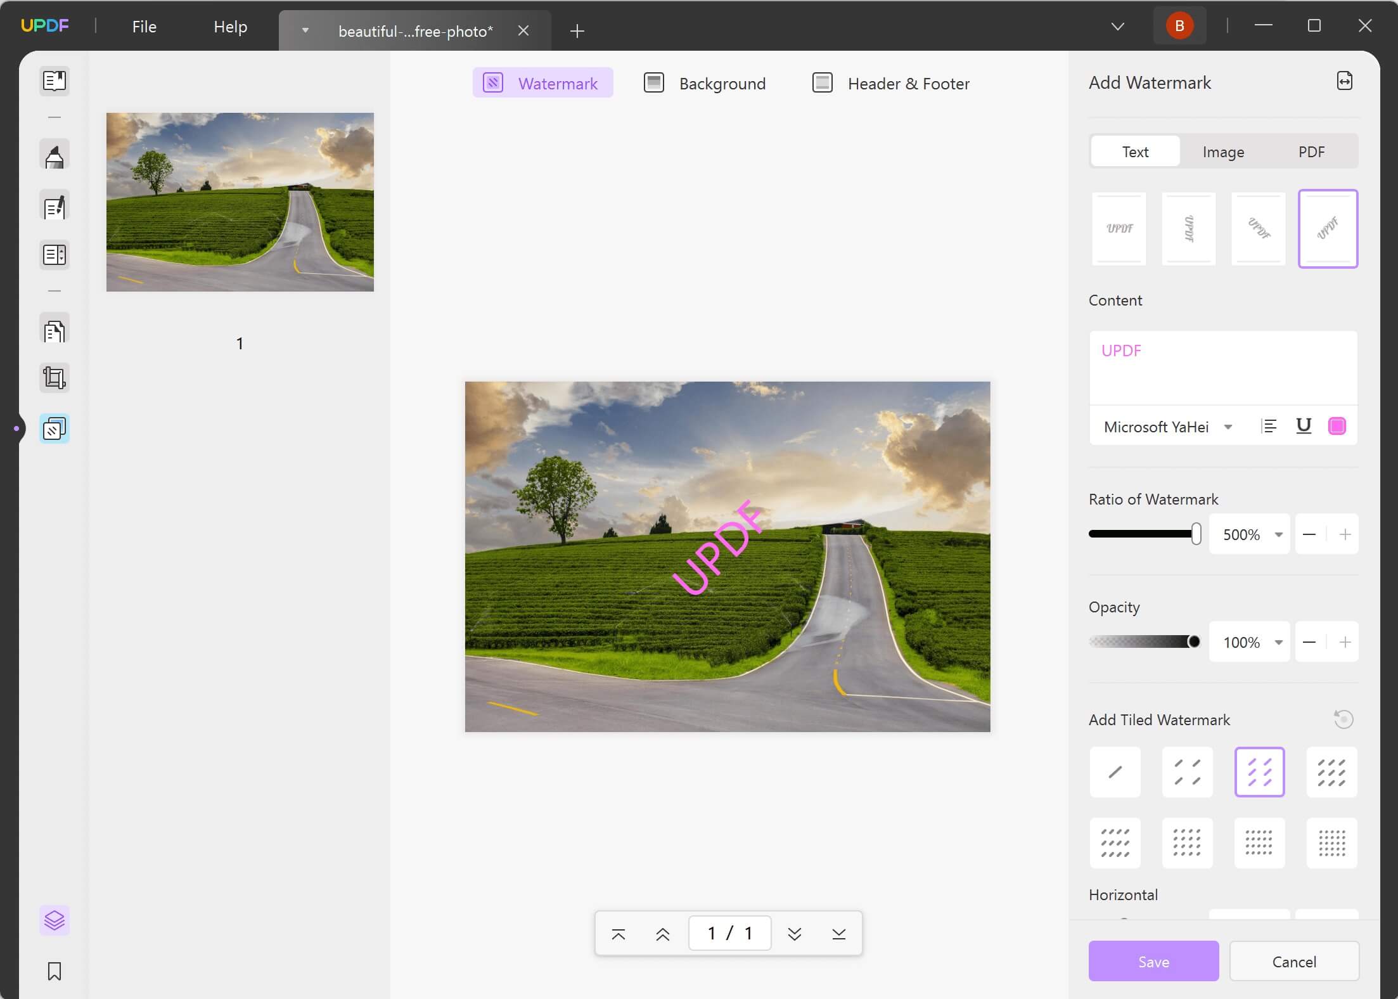Image resolution: width=1398 pixels, height=999 pixels.
Task: Toggle underline formatting for the watermark text
Action: click(x=1303, y=426)
